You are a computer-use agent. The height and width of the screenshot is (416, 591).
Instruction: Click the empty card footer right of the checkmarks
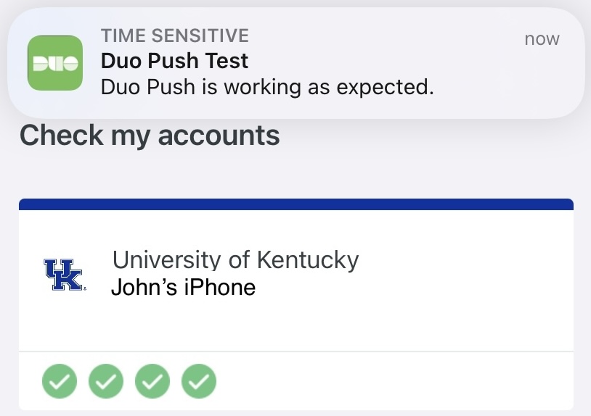pyautogui.click(x=392, y=380)
